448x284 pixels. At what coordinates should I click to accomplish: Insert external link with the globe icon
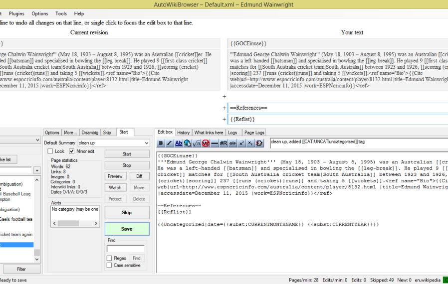(x=188, y=143)
